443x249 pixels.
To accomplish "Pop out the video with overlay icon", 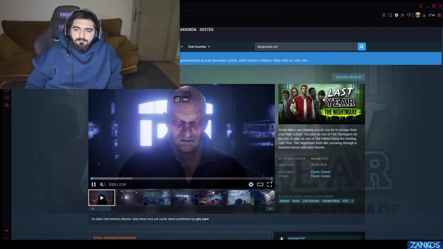I will coord(177,100).
